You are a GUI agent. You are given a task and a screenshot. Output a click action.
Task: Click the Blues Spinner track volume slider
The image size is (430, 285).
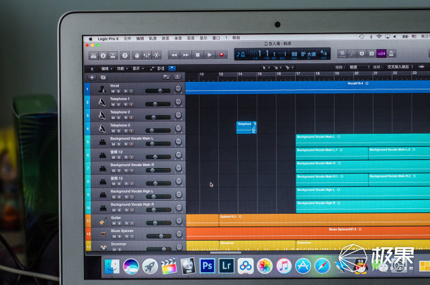pyautogui.click(x=159, y=236)
